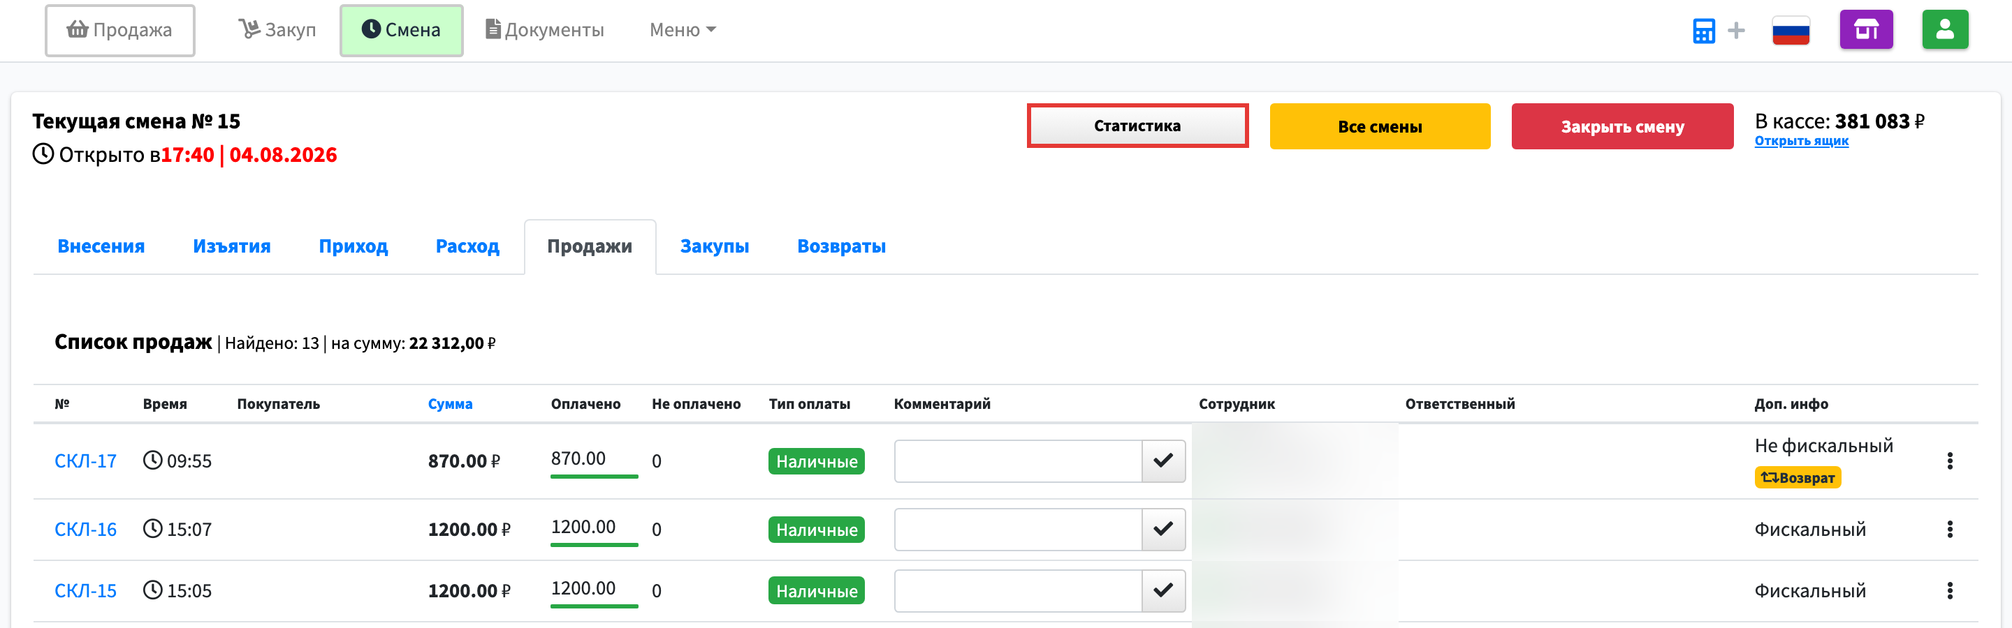This screenshot has height=628, width=2012.
Task: Click the yellow Все смены button
Action: [x=1379, y=126]
